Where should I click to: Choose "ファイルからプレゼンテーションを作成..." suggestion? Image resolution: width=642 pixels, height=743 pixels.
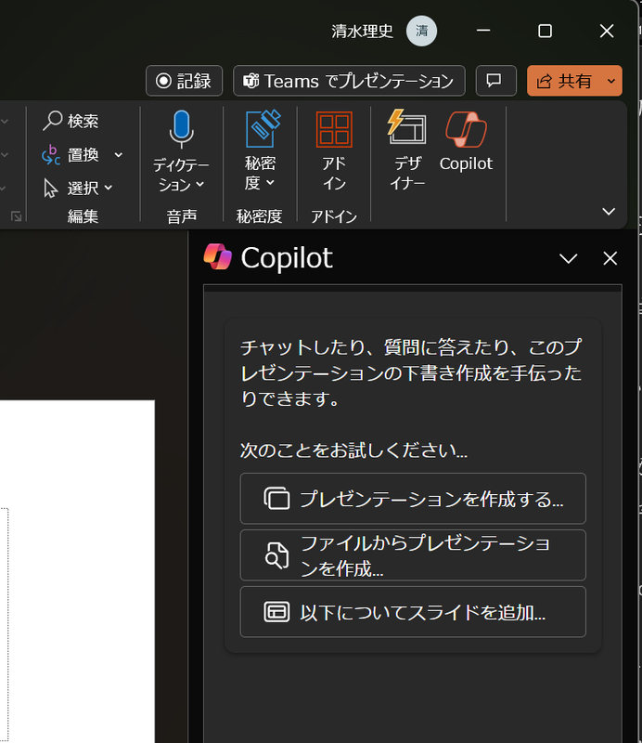click(413, 555)
